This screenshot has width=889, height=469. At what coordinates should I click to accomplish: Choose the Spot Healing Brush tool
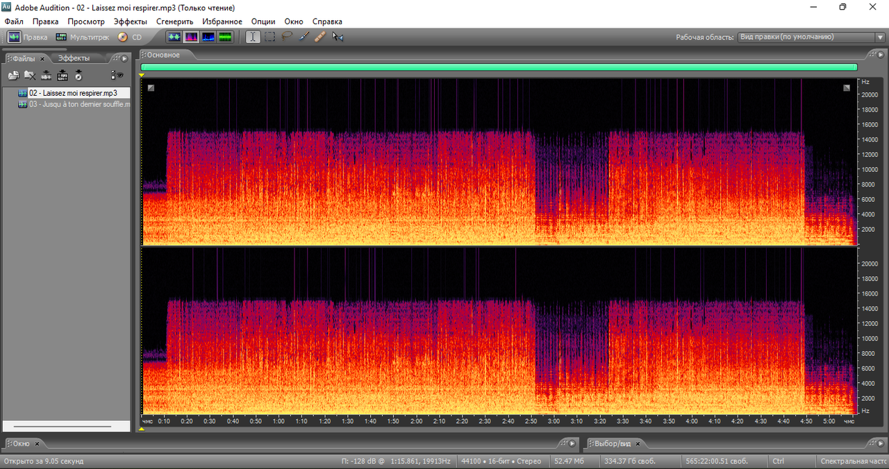point(320,37)
